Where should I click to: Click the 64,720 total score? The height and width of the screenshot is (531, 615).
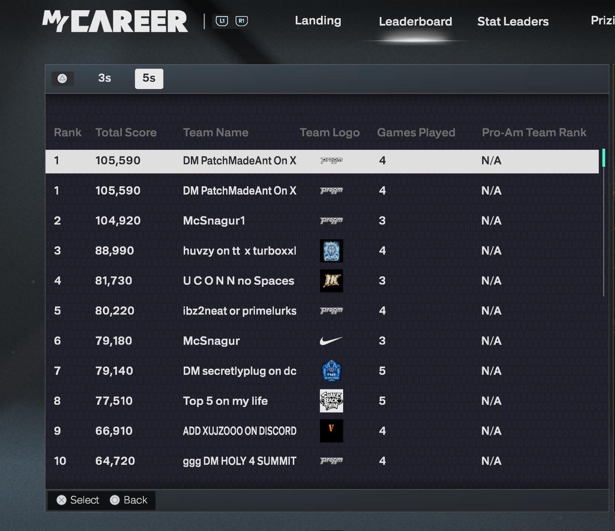click(115, 461)
